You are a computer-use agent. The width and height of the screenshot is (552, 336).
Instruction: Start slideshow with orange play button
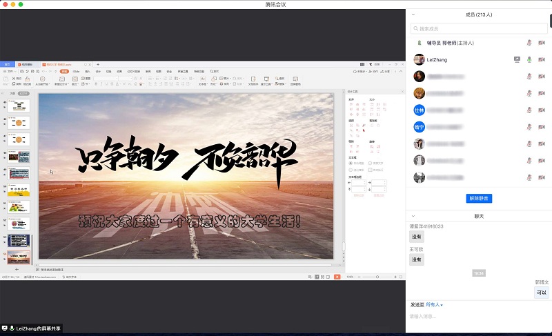click(x=337, y=277)
